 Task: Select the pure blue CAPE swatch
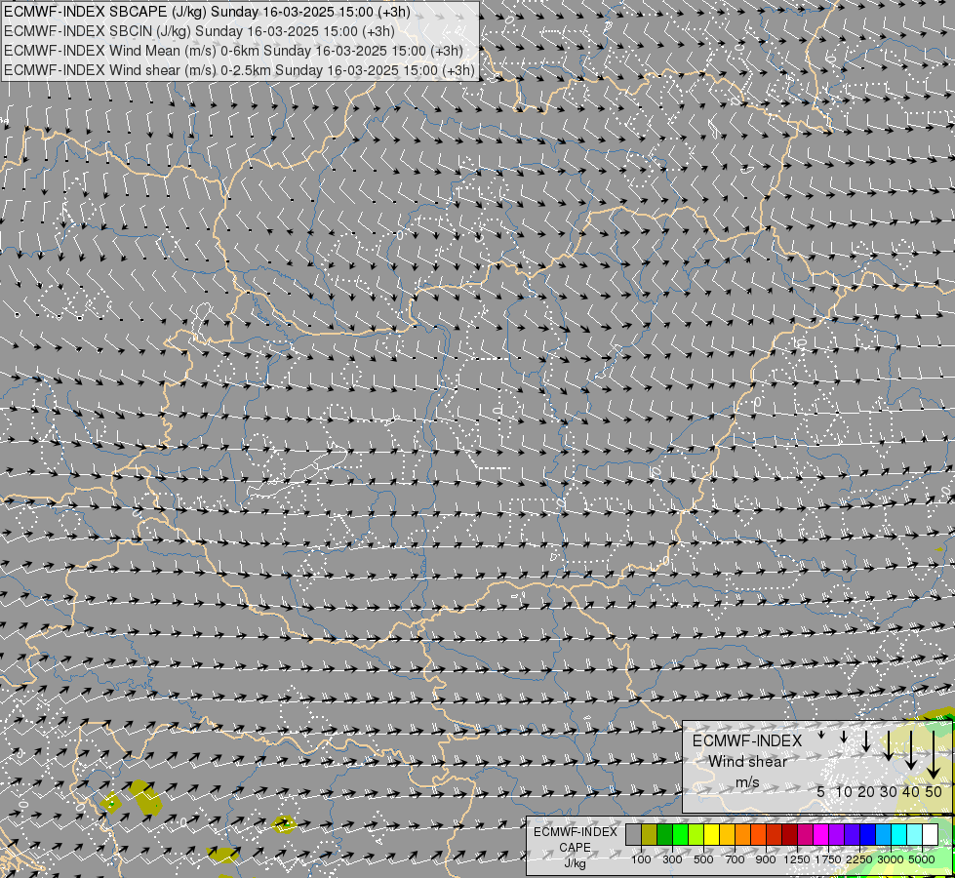(x=867, y=835)
